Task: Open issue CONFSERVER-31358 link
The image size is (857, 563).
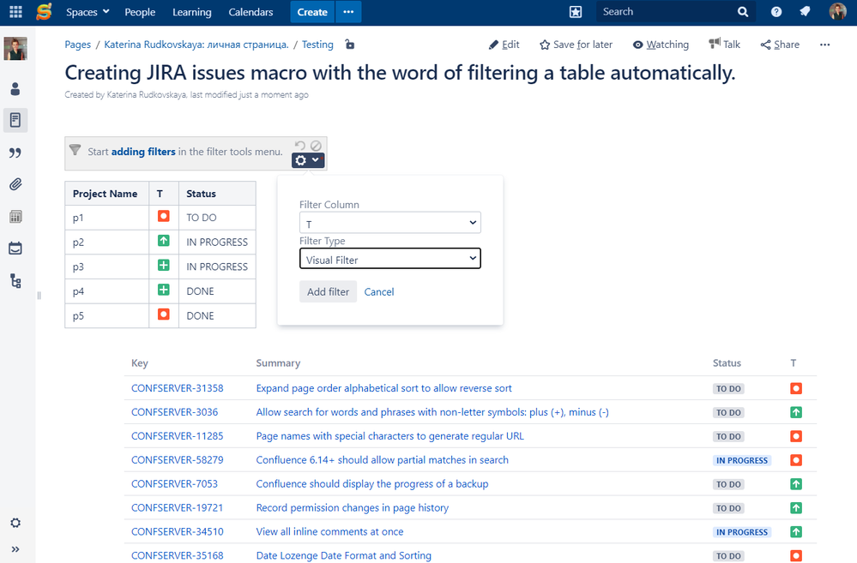Action: coord(177,388)
